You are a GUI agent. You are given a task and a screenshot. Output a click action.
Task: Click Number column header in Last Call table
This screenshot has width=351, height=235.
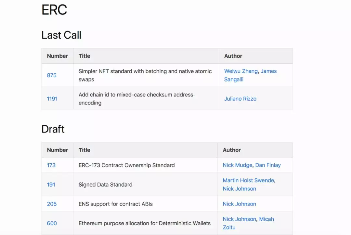click(x=57, y=56)
